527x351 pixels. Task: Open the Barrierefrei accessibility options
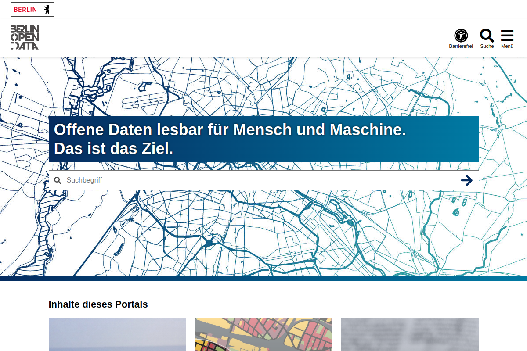(461, 38)
